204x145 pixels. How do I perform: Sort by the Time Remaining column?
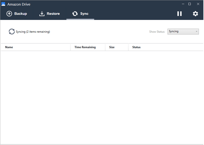click(x=85, y=47)
